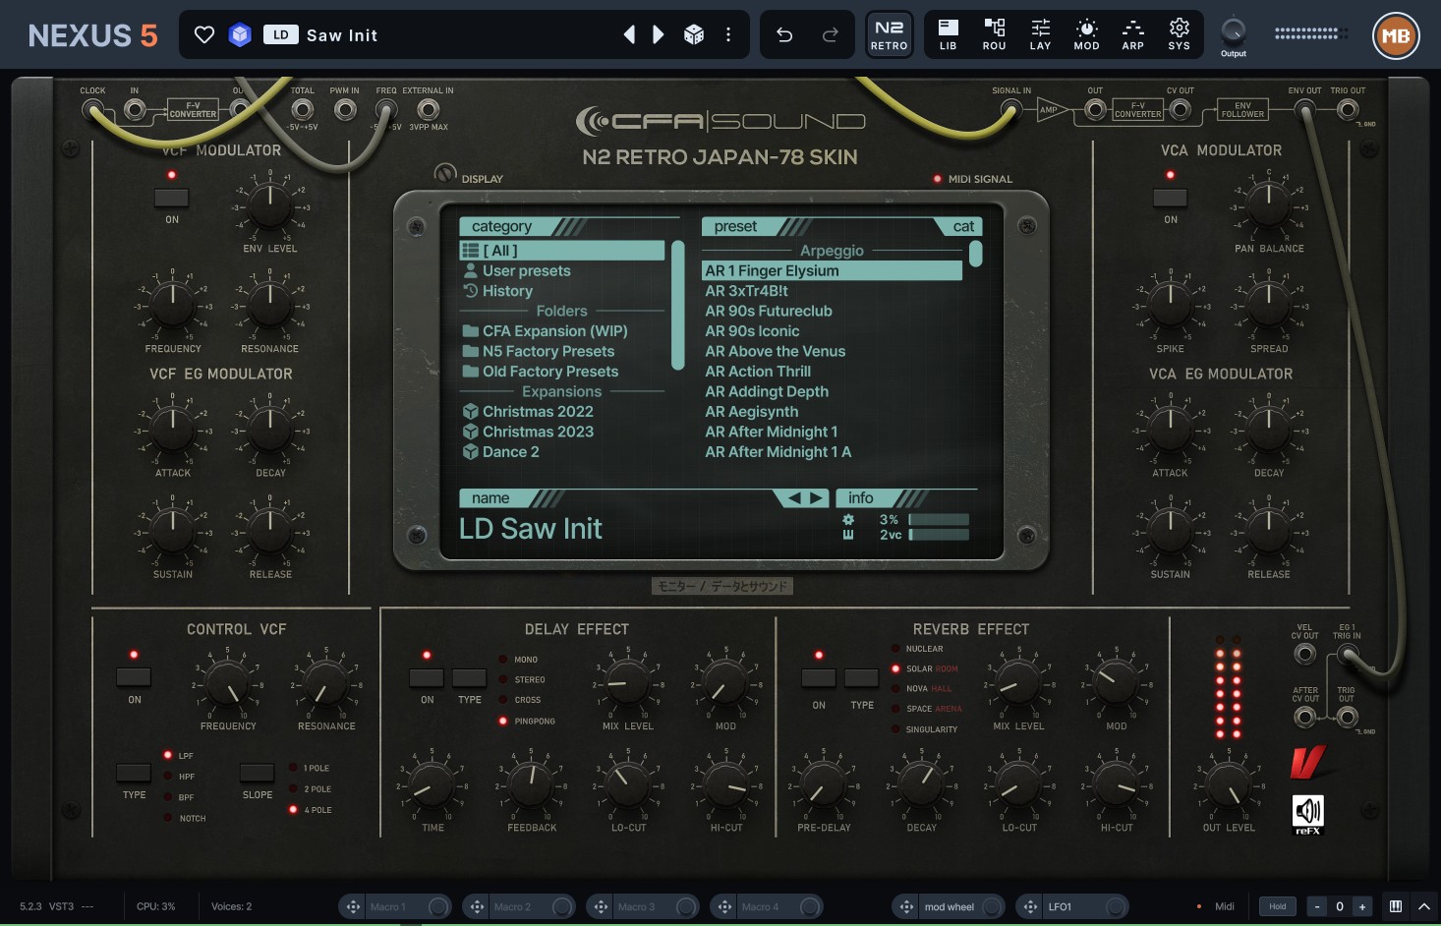The height and width of the screenshot is (926, 1441).
Task: Click the Macro 4 assign icon
Action: click(x=724, y=906)
